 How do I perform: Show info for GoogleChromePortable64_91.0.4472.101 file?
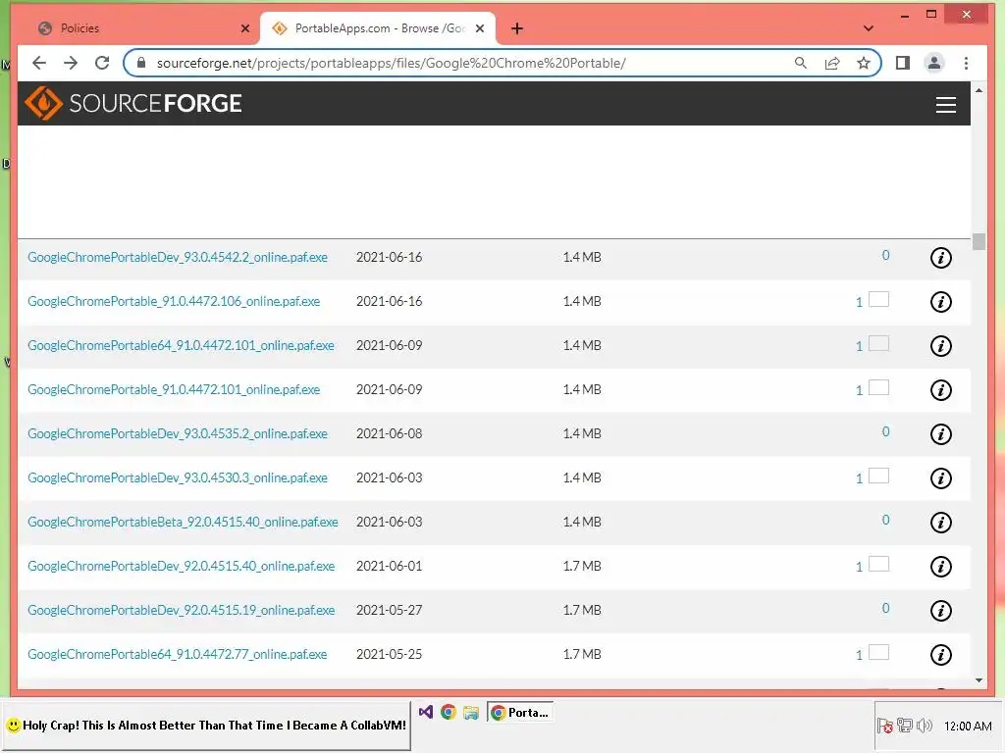940,346
